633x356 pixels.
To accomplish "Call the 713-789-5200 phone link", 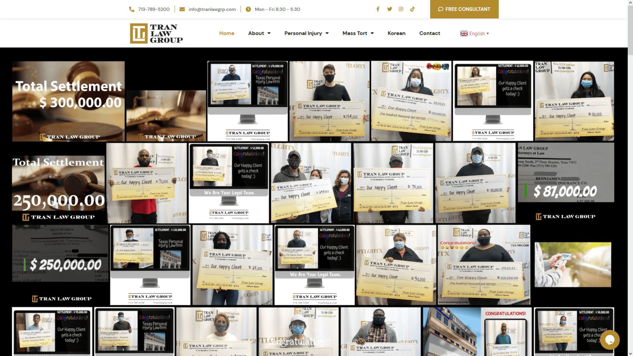I will pos(154,9).
